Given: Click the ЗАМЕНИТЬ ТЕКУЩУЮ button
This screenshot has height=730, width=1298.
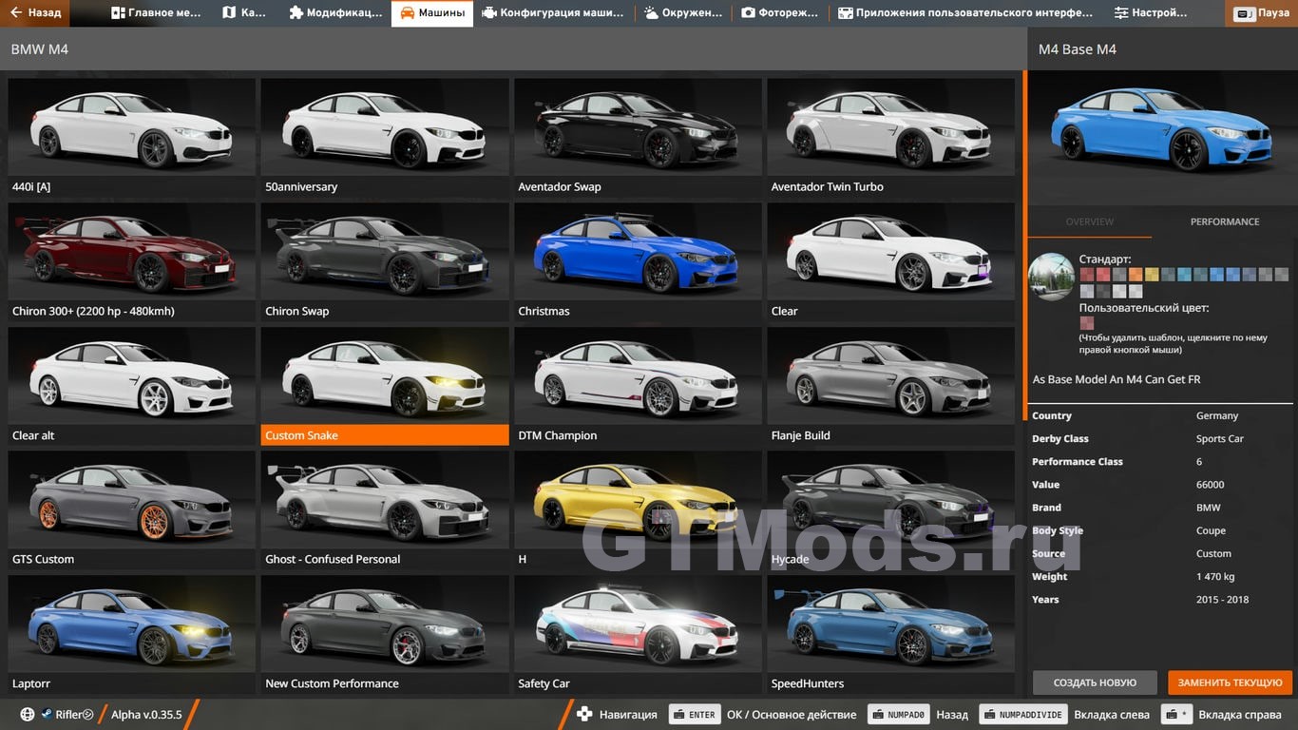Looking at the screenshot, I should coord(1231,682).
